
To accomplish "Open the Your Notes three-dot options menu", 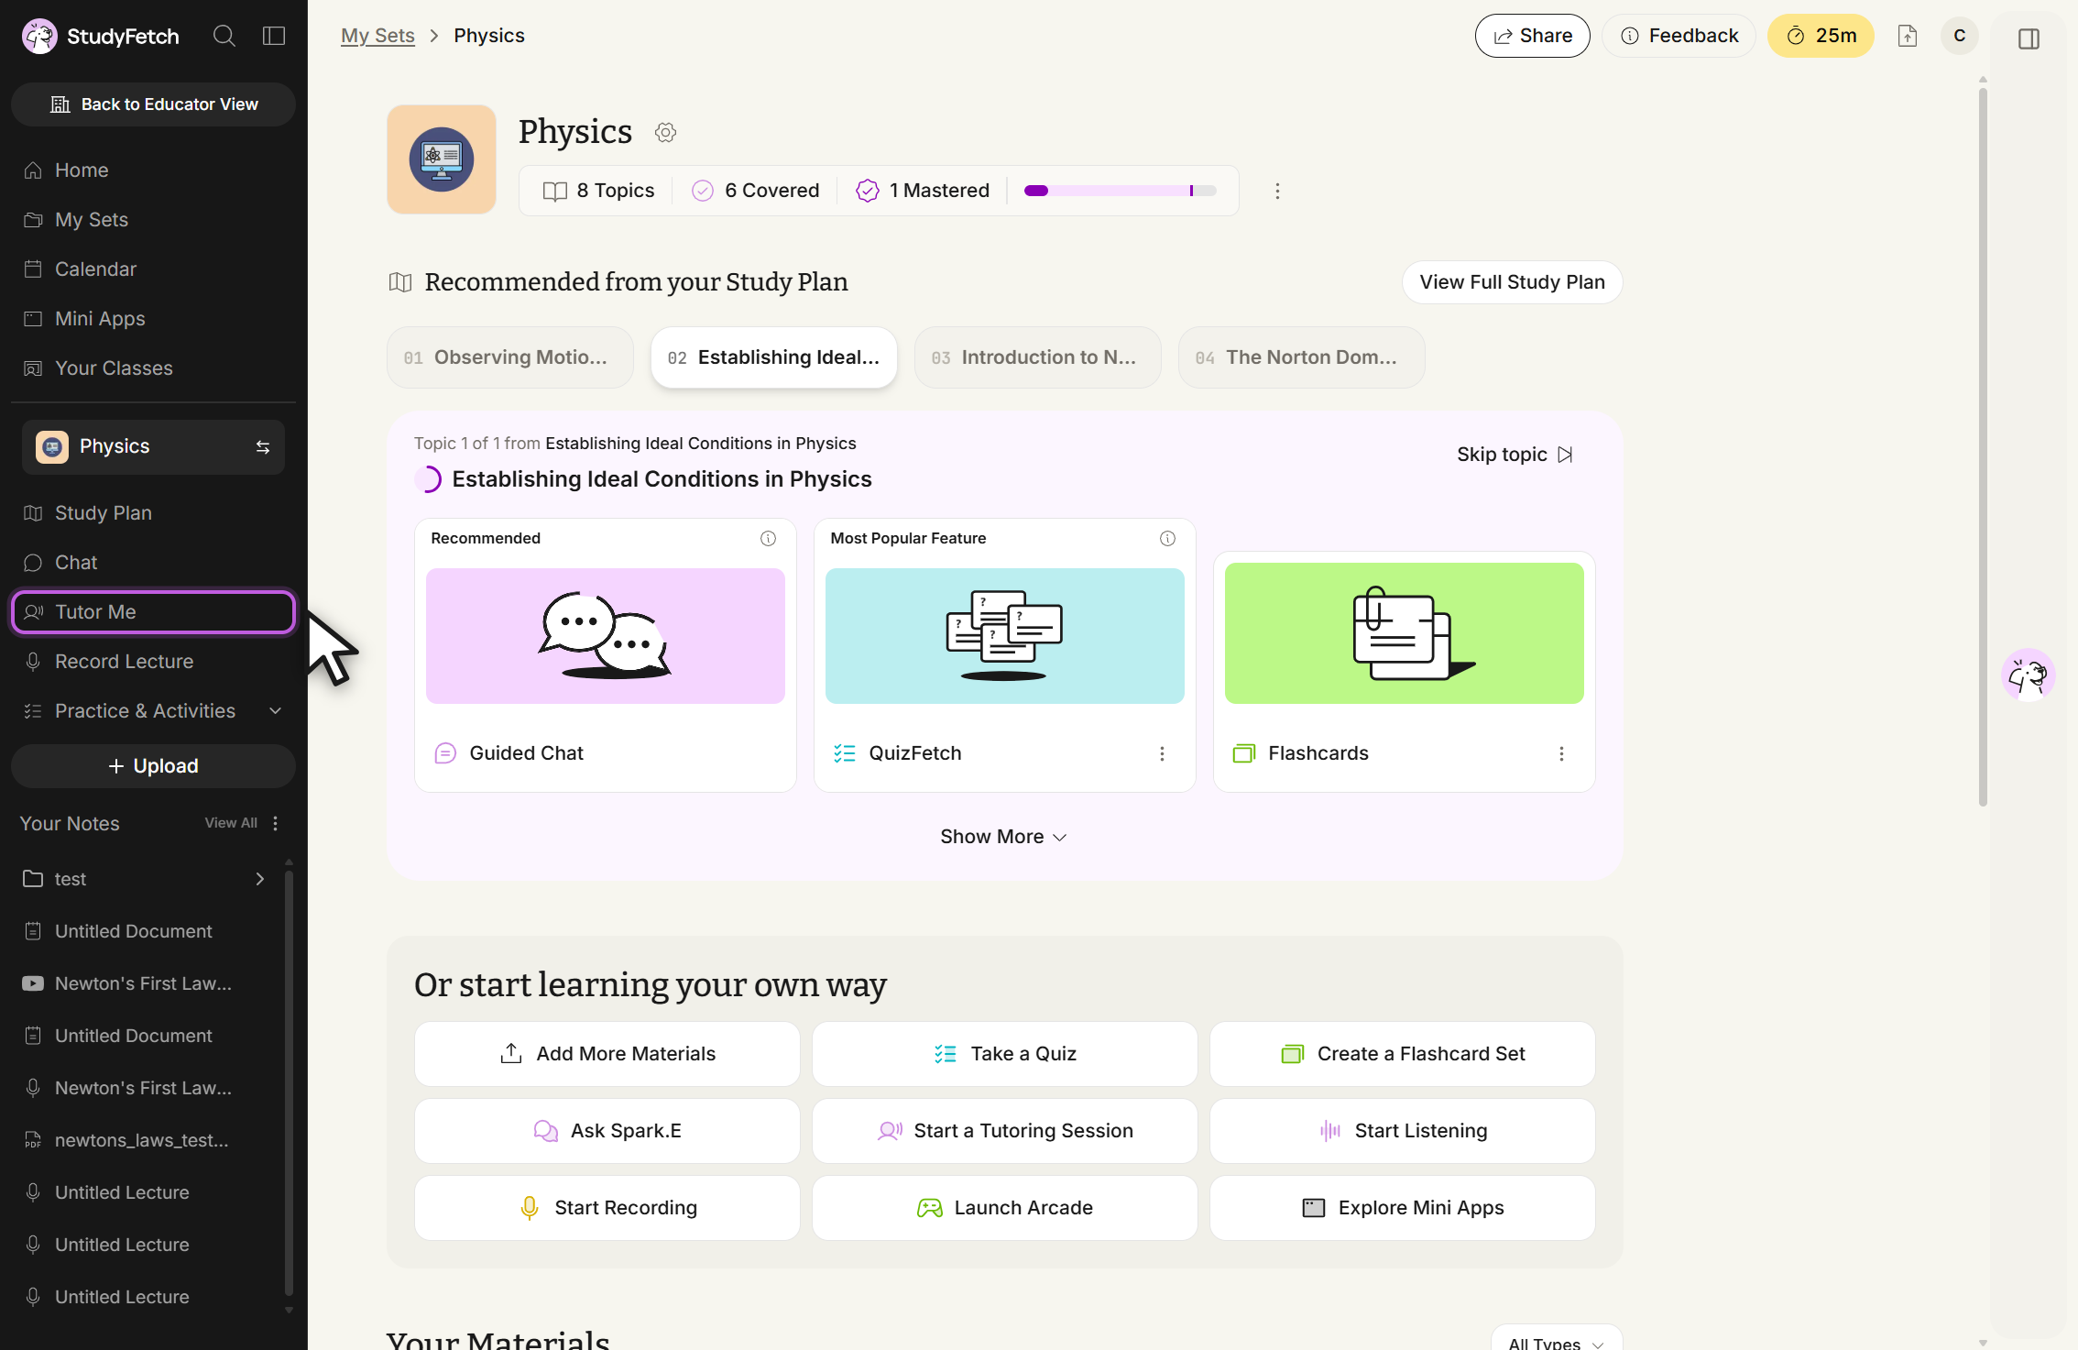I will point(275,823).
